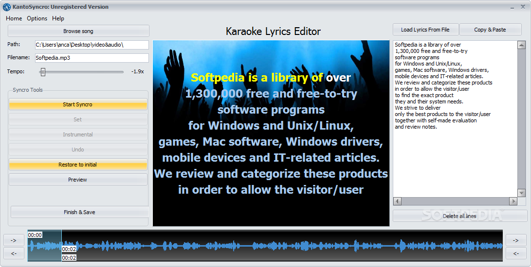531x267 pixels.
Task: Click the Browse song button
Action: pos(78,31)
